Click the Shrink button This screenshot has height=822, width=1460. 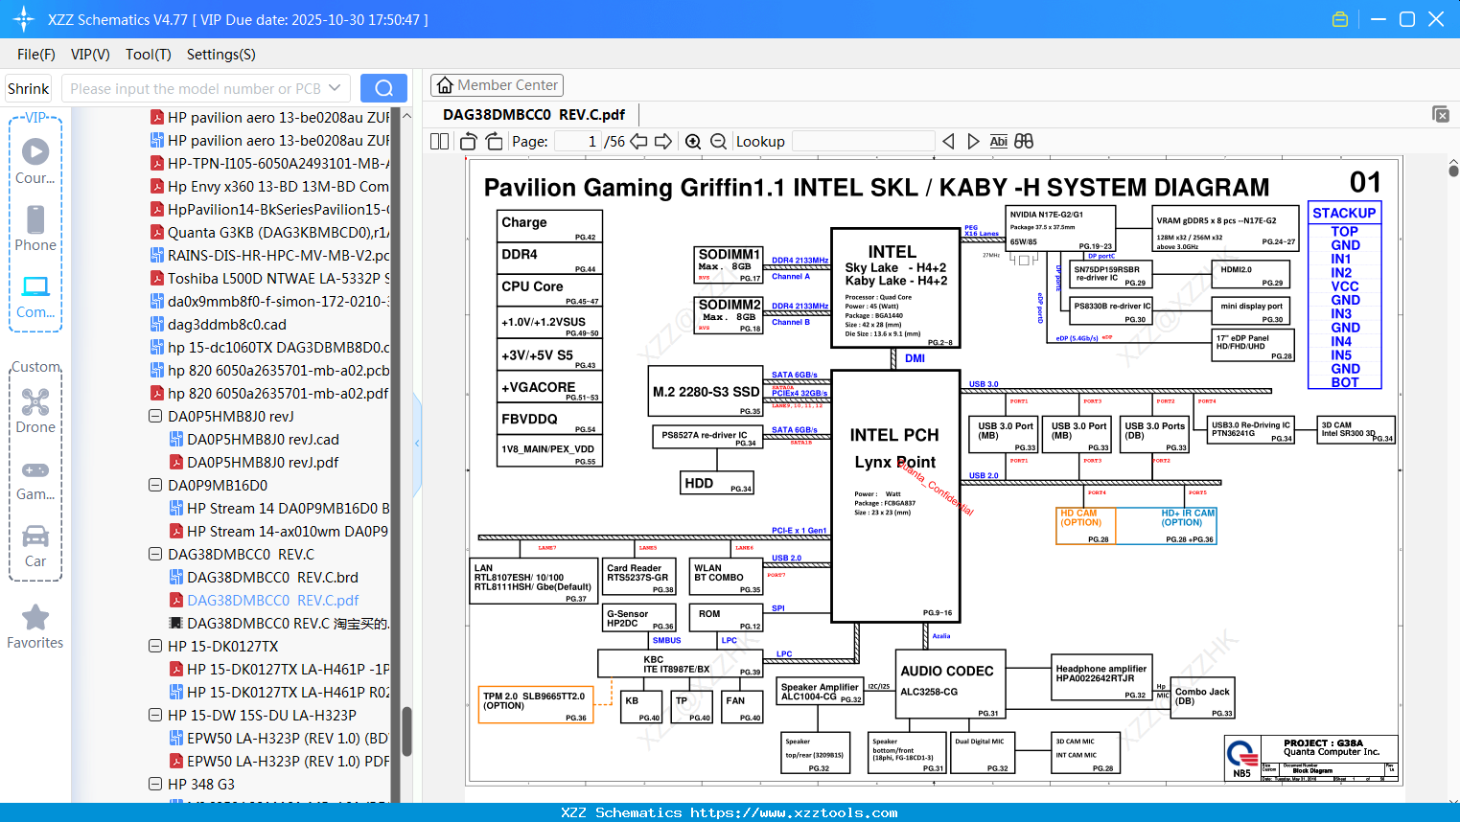tap(29, 88)
